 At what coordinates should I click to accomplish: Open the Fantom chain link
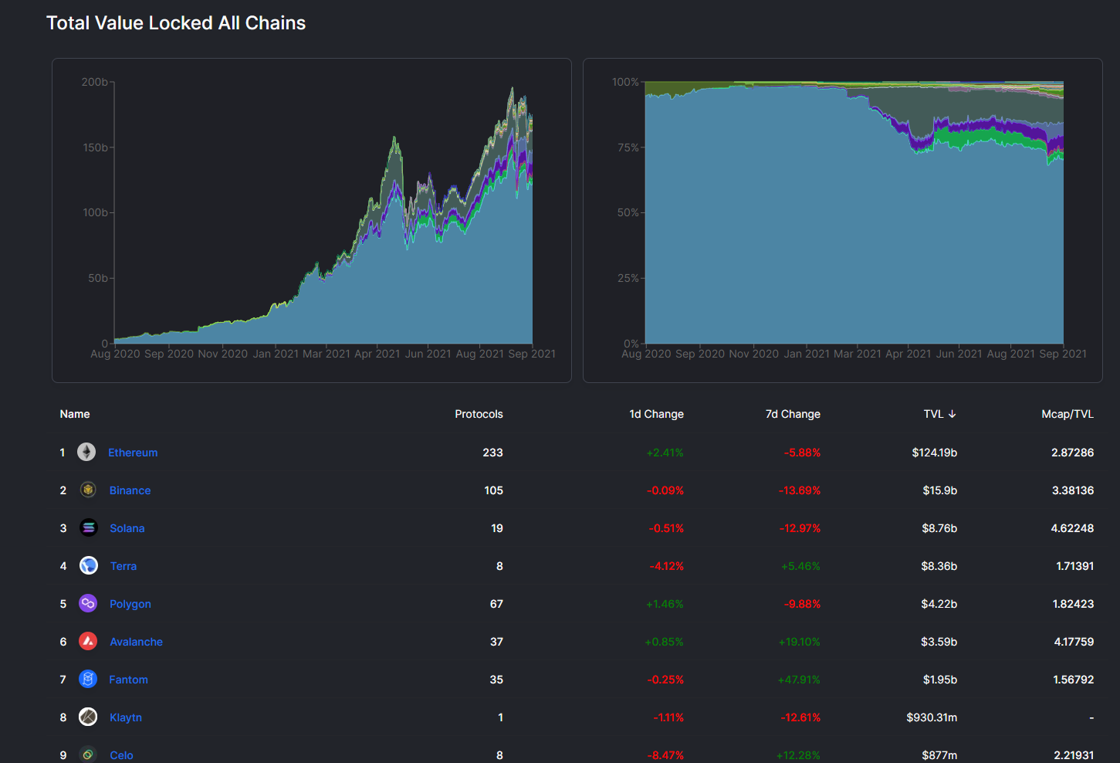coord(128,680)
